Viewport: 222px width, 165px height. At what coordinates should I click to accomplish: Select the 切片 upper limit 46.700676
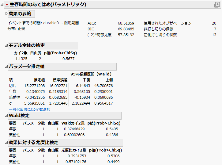pos(103,86)
